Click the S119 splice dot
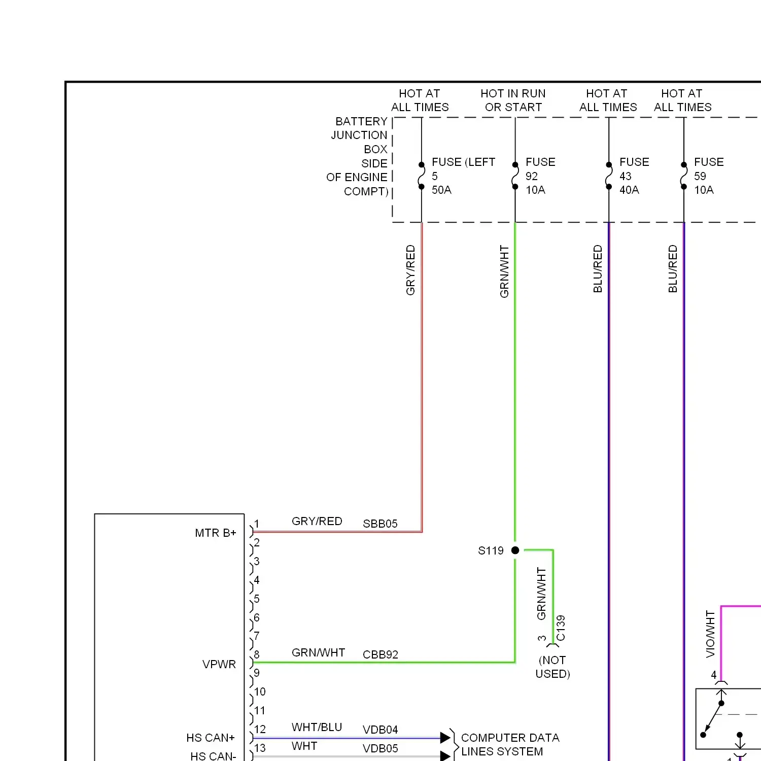The image size is (761, 761). click(515, 550)
